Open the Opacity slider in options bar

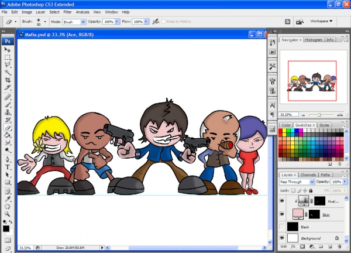pos(117,22)
